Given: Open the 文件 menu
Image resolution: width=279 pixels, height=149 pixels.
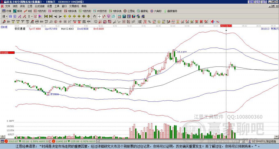Looking at the screenshot, I should (8, 6).
